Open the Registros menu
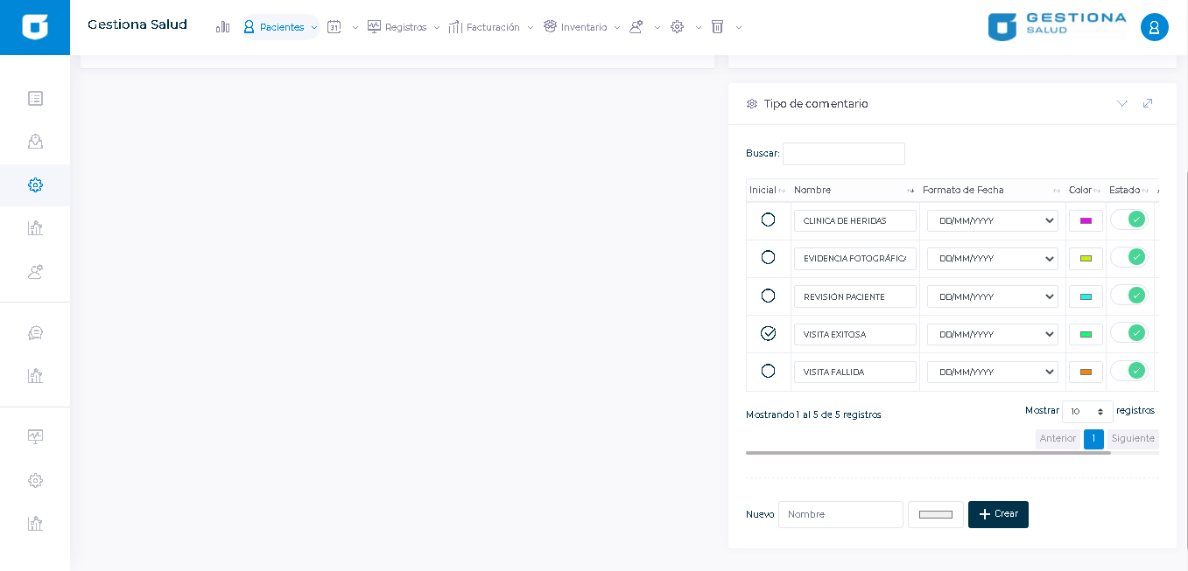This screenshot has height=571, width=1188. point(404,27)
